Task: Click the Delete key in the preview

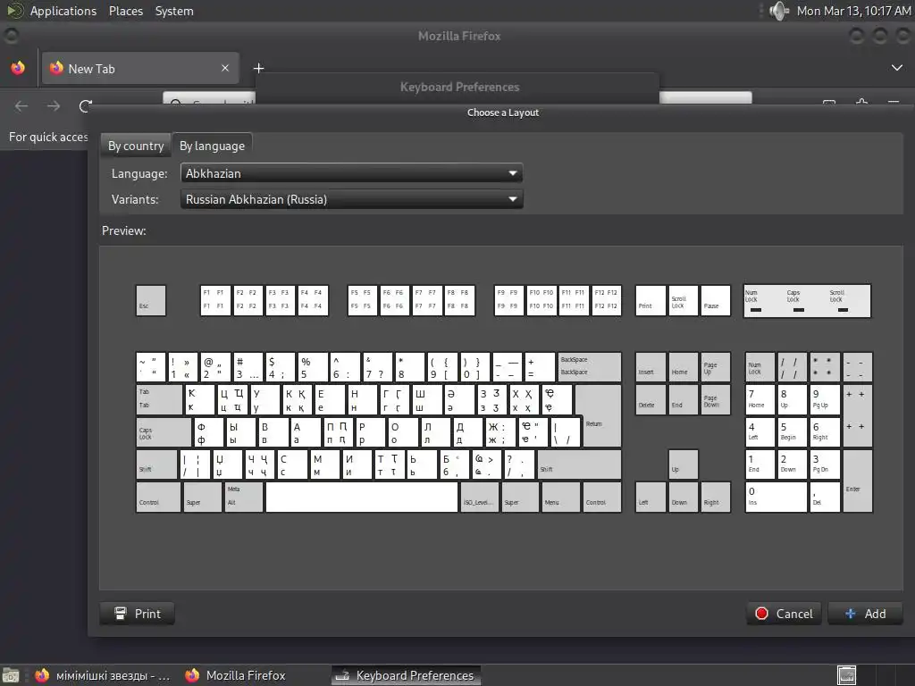Action: (x=651, y=399)
